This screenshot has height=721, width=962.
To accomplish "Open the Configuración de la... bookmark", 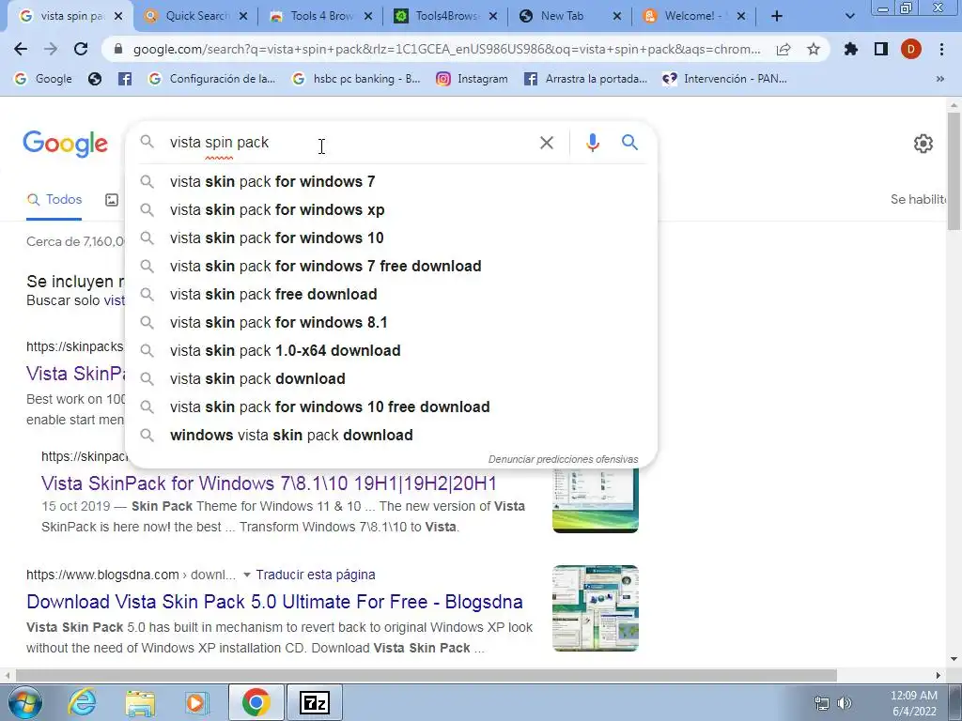I will 212,79.
